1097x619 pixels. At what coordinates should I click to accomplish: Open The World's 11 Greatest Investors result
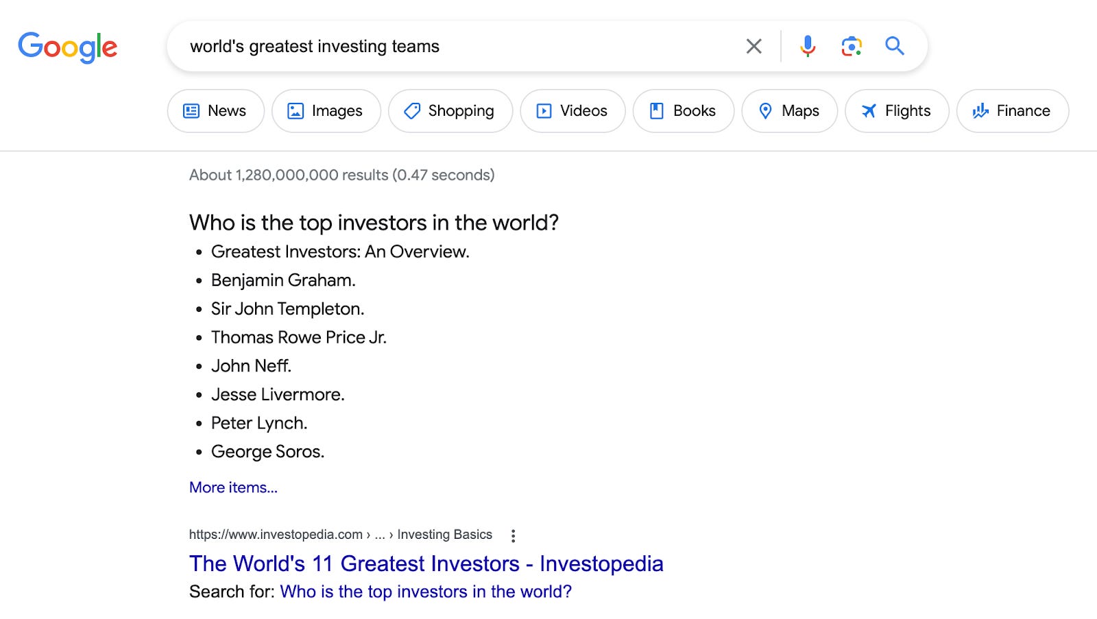426,563
